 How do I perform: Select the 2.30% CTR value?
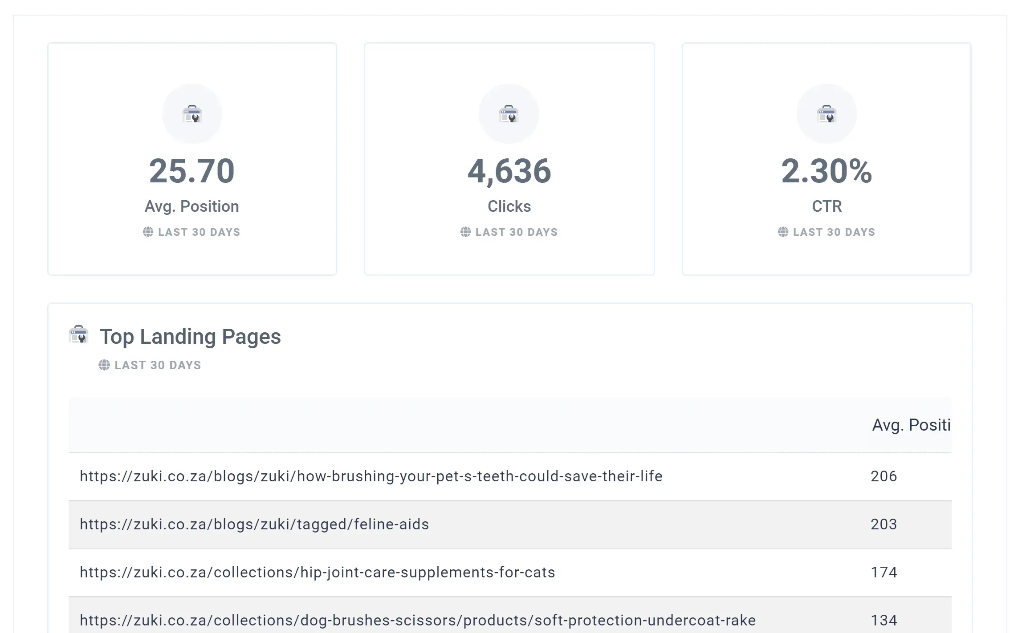pyautogui.click(x=827, y=171)
